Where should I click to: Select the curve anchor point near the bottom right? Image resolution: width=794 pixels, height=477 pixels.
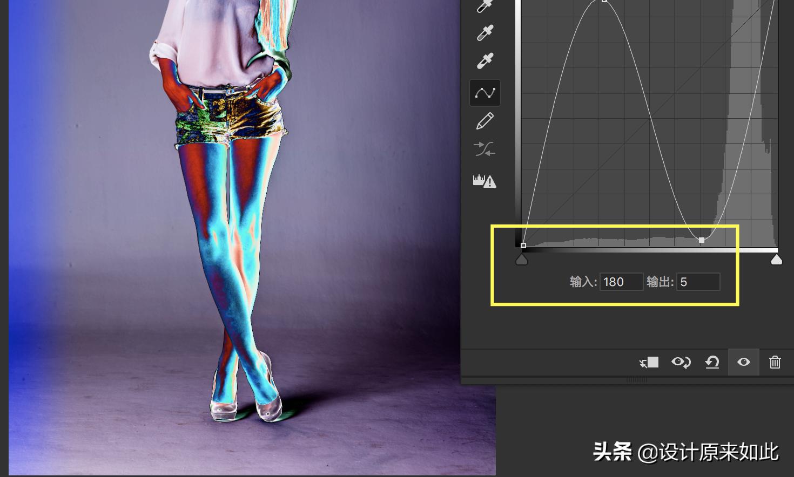pyautogui.click(x=702, y=240)
